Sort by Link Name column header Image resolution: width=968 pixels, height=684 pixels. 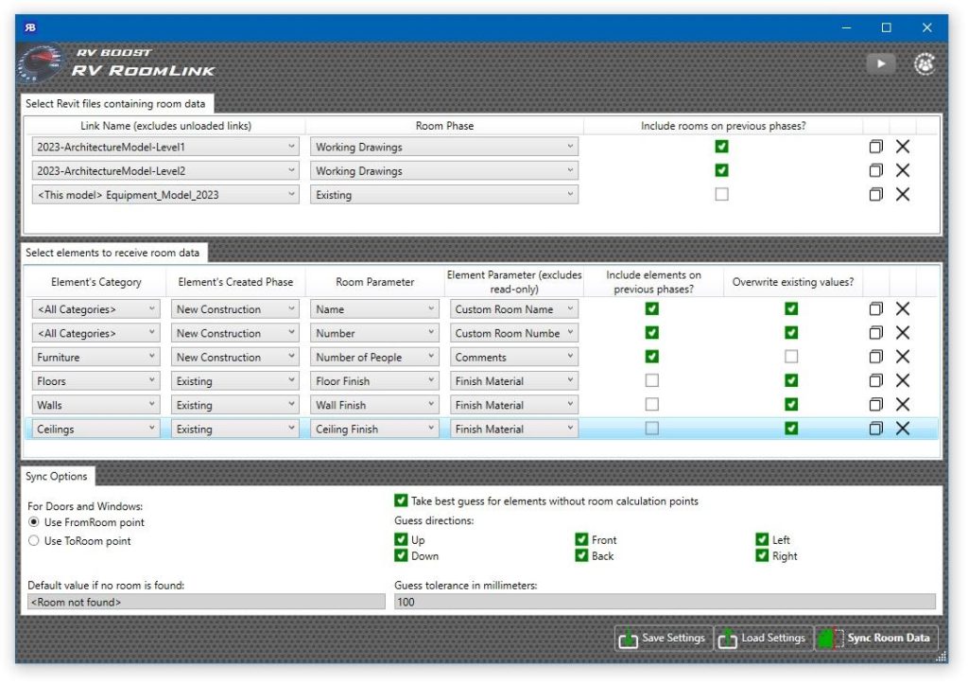(165, 126)
